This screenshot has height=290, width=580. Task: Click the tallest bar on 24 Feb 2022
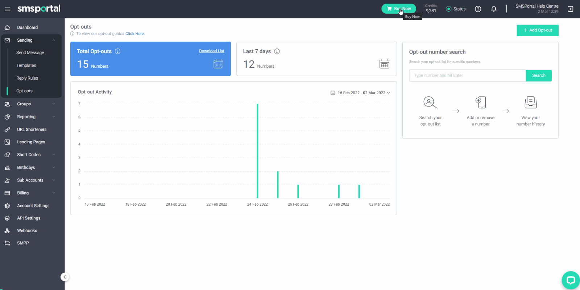257,151
